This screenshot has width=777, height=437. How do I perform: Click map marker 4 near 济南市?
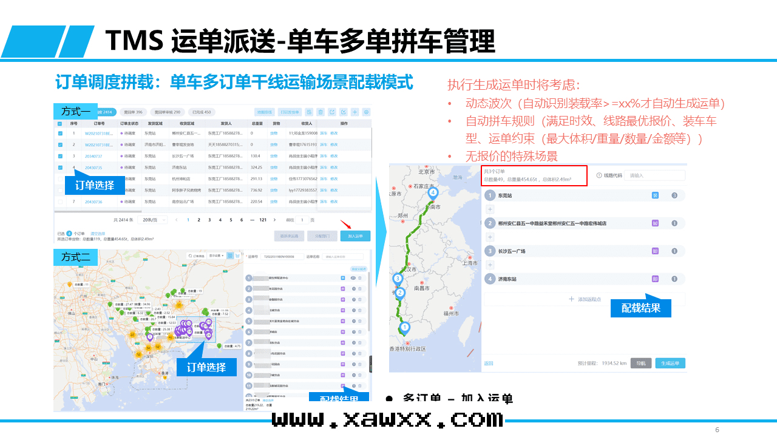433,193
